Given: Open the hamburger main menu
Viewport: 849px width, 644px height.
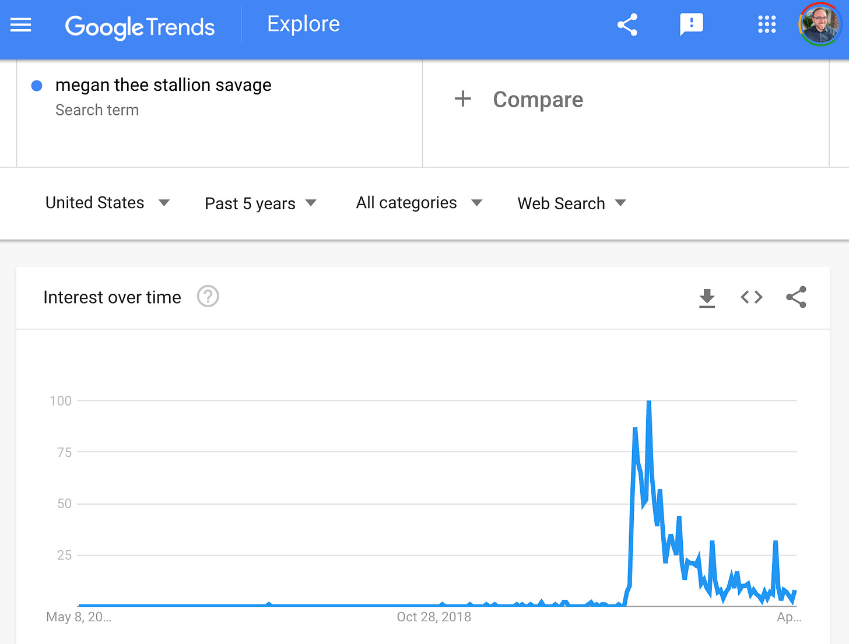Looking at the screenshot, I should tap(21, 24).
